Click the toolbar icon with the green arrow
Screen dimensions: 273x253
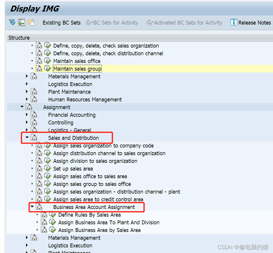pyautogui.click(x=21, y=22)
